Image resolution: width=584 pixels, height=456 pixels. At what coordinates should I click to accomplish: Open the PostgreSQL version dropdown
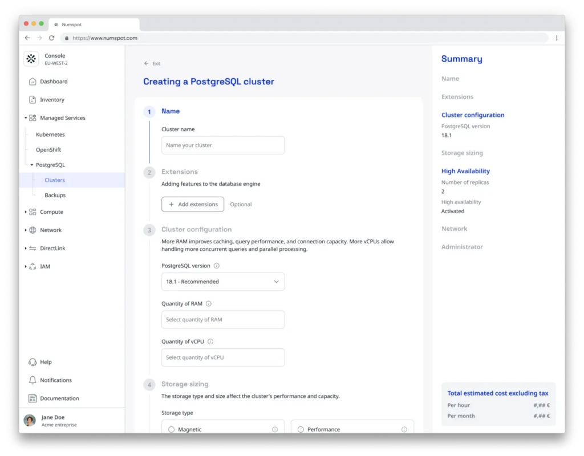(223, 282)
